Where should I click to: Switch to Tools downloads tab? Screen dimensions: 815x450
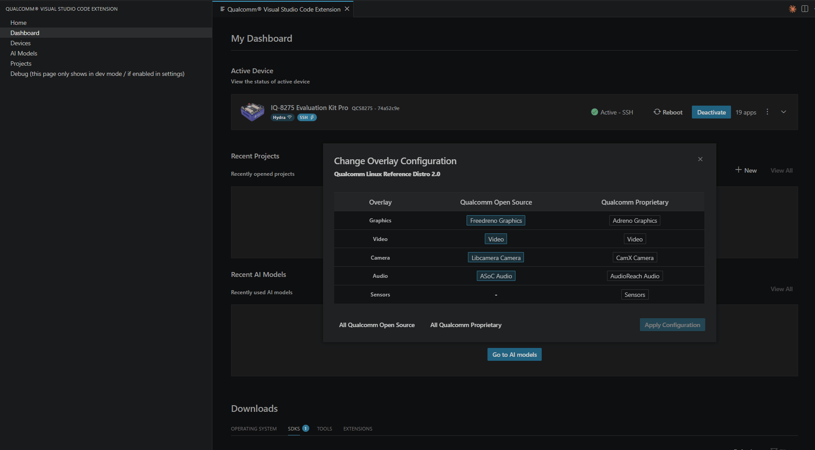324,429
